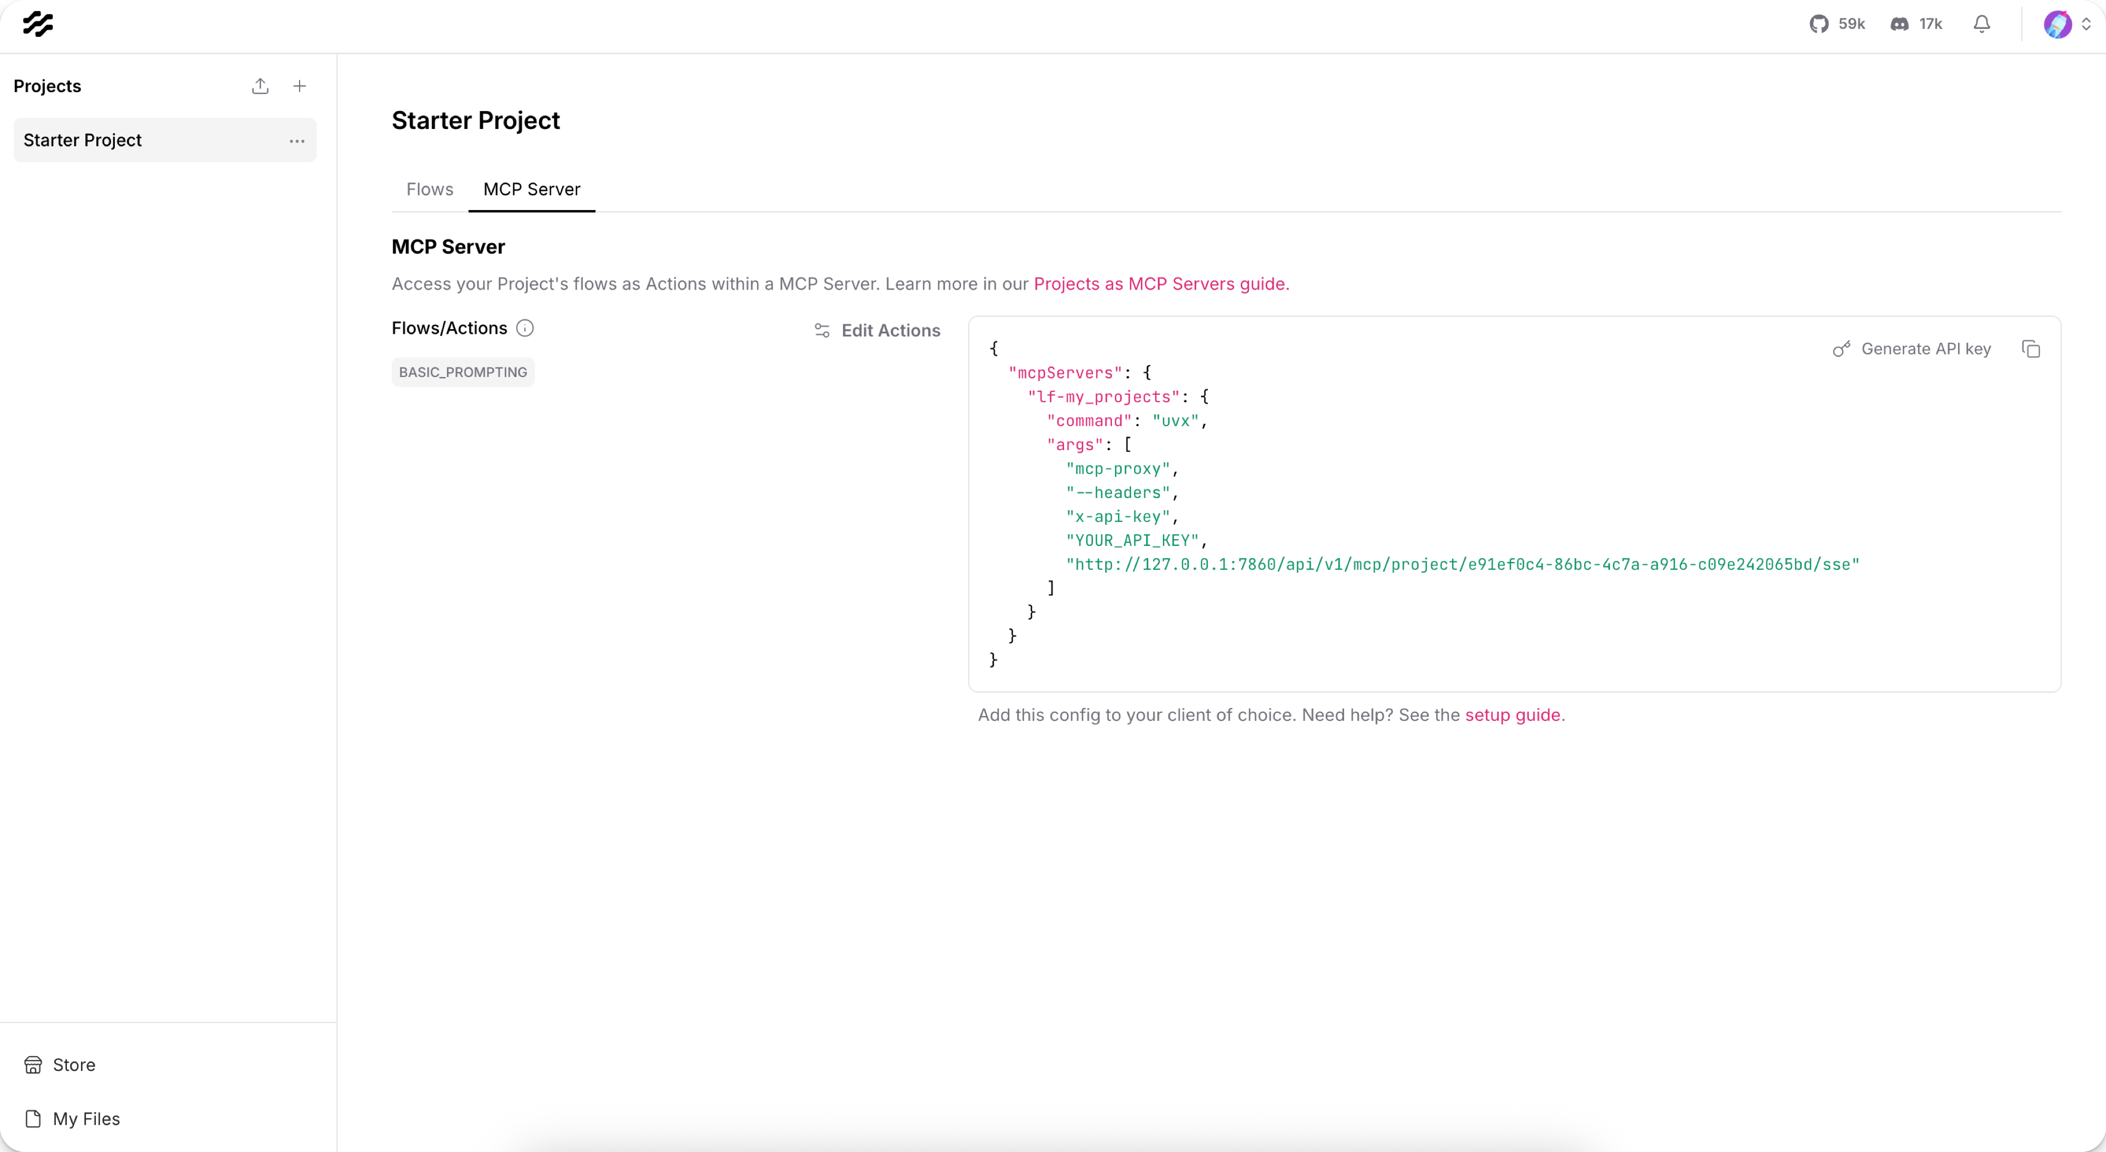Click the BASIC_PROMPTING action tag

tap(463, 372)
